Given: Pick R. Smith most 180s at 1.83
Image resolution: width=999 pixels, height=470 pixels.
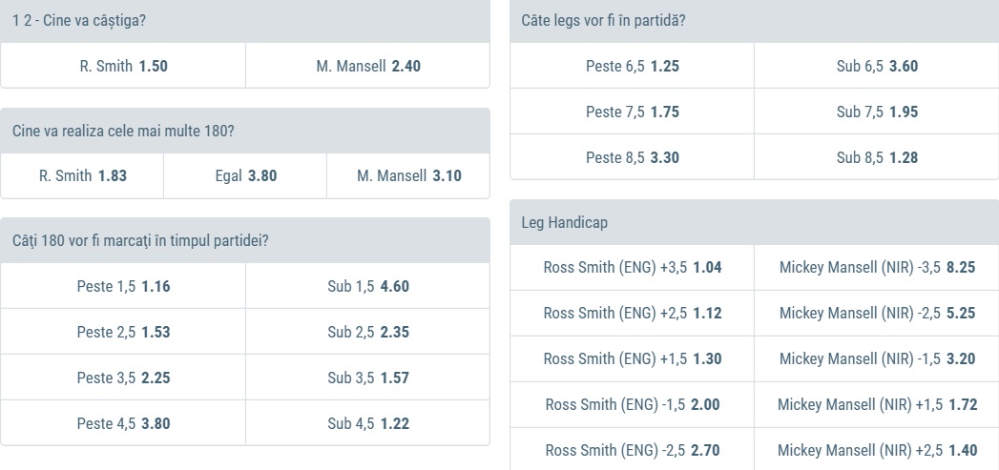Looking at the screenshot, I should (82, 176).
